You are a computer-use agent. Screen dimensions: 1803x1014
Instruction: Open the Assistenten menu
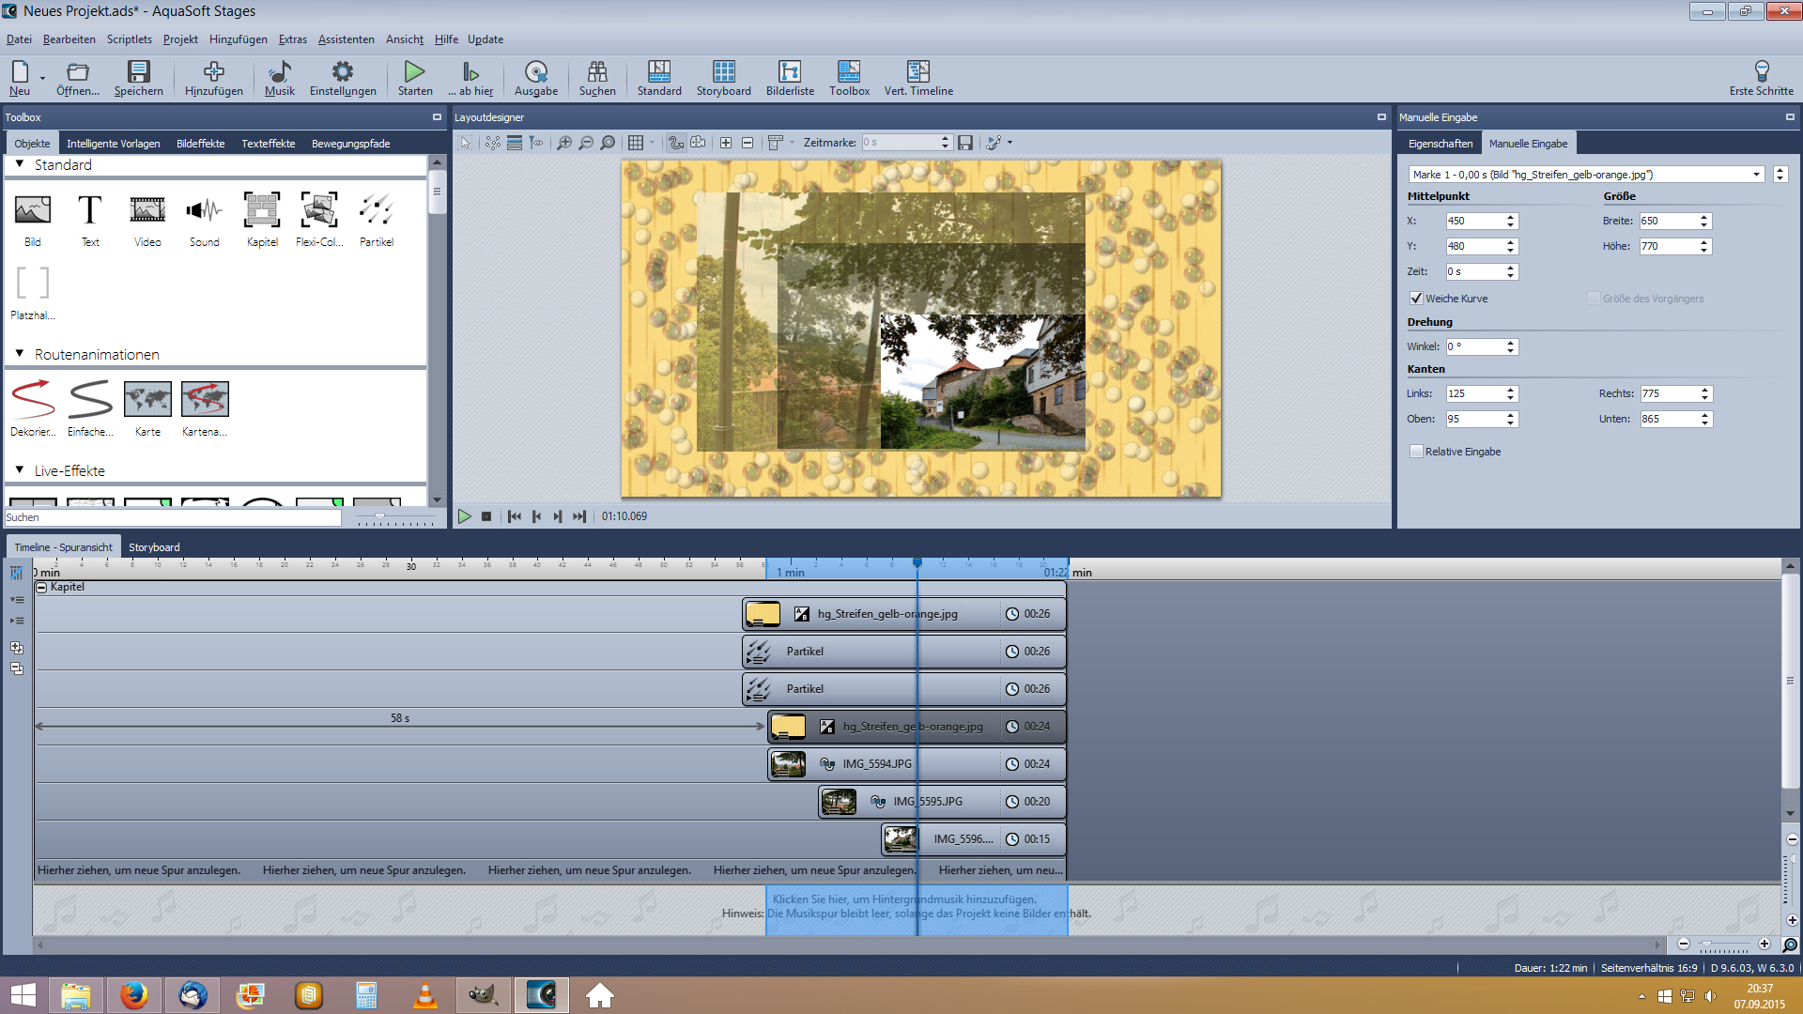(x=346, y=39)
